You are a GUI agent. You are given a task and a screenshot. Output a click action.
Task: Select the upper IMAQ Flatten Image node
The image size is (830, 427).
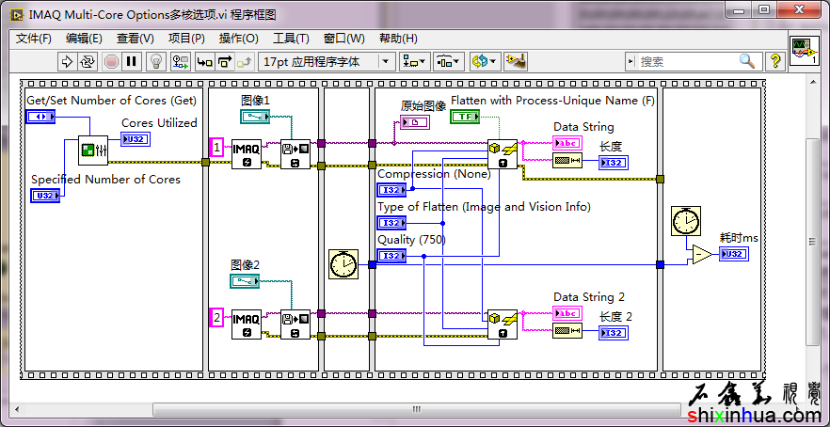[503, 154]
